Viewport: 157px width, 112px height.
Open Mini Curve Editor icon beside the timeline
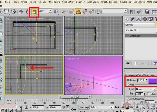(x=9, y=102)
